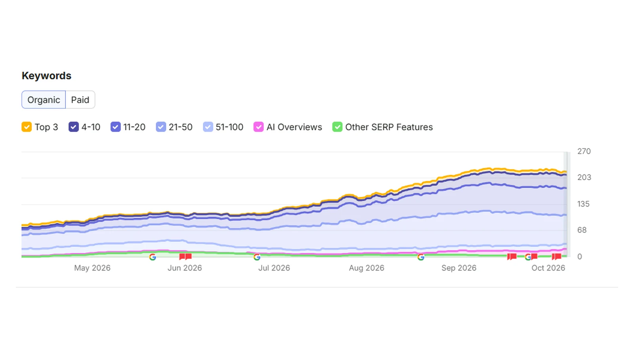Image resolution: width=634 pixels, height=356 pixels.
Task: Click the Oct 2026 axis label
Action: point(548,268)
